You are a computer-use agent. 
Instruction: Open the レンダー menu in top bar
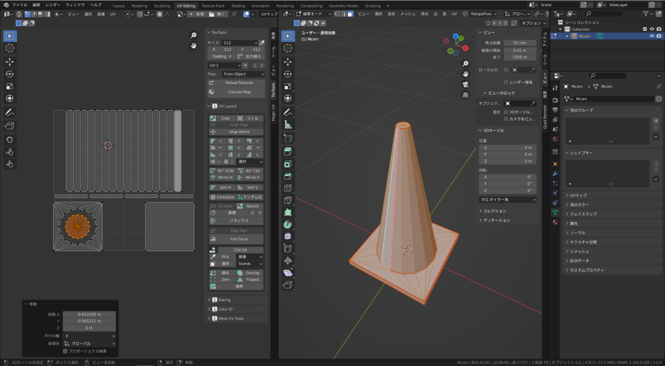tap(53, 4)
